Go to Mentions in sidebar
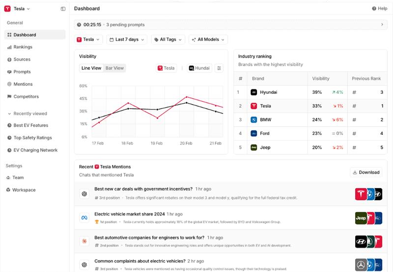The height and width of the screenshot is (272, 393). click(x=23, y=84)
